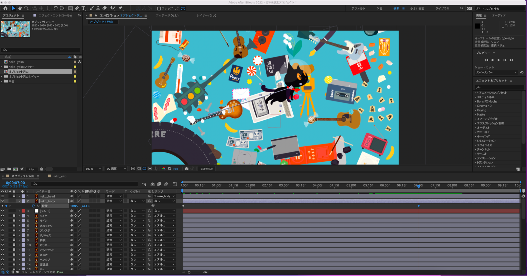Expand the Cinema 4D effects category
527x276 pixels.
click(x=475, y=106)
